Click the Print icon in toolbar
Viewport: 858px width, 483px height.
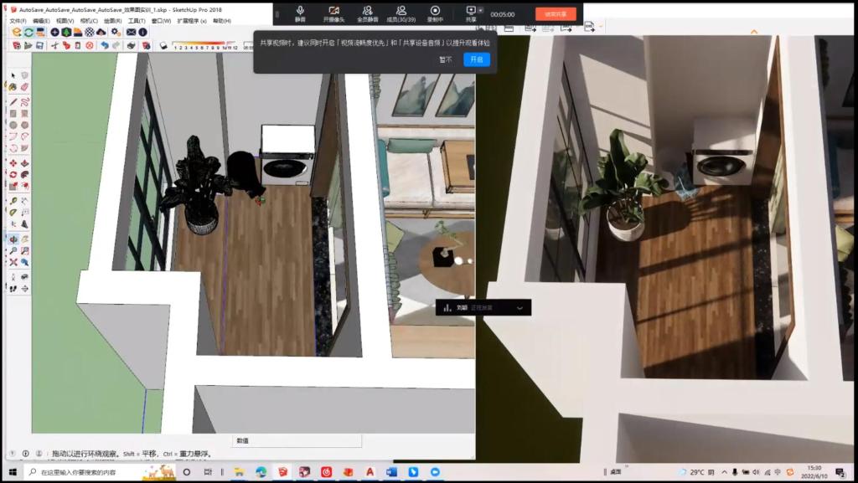129,45
